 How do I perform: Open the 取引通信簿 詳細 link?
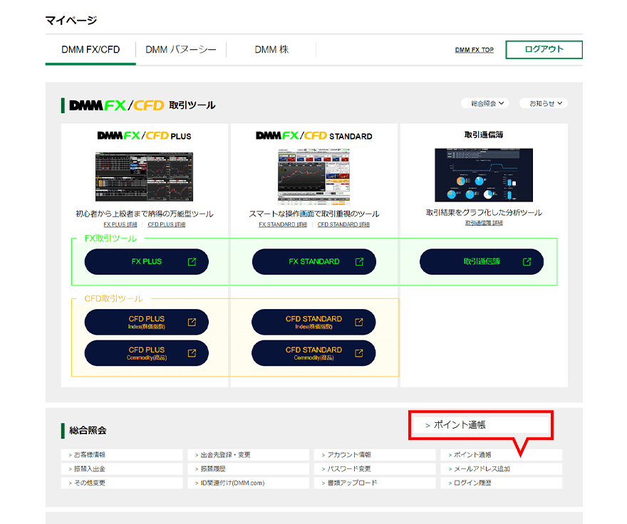click(484, 223)
